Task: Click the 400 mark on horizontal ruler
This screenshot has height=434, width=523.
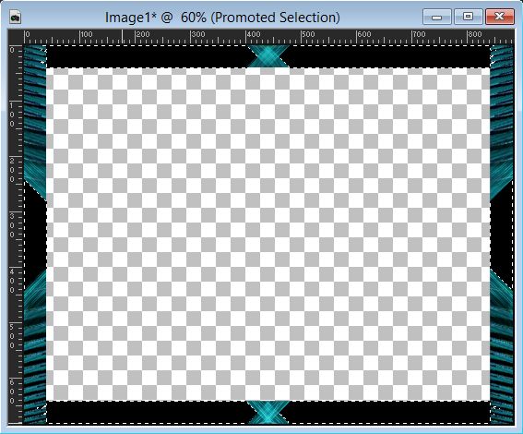Action: pos(253,34)
